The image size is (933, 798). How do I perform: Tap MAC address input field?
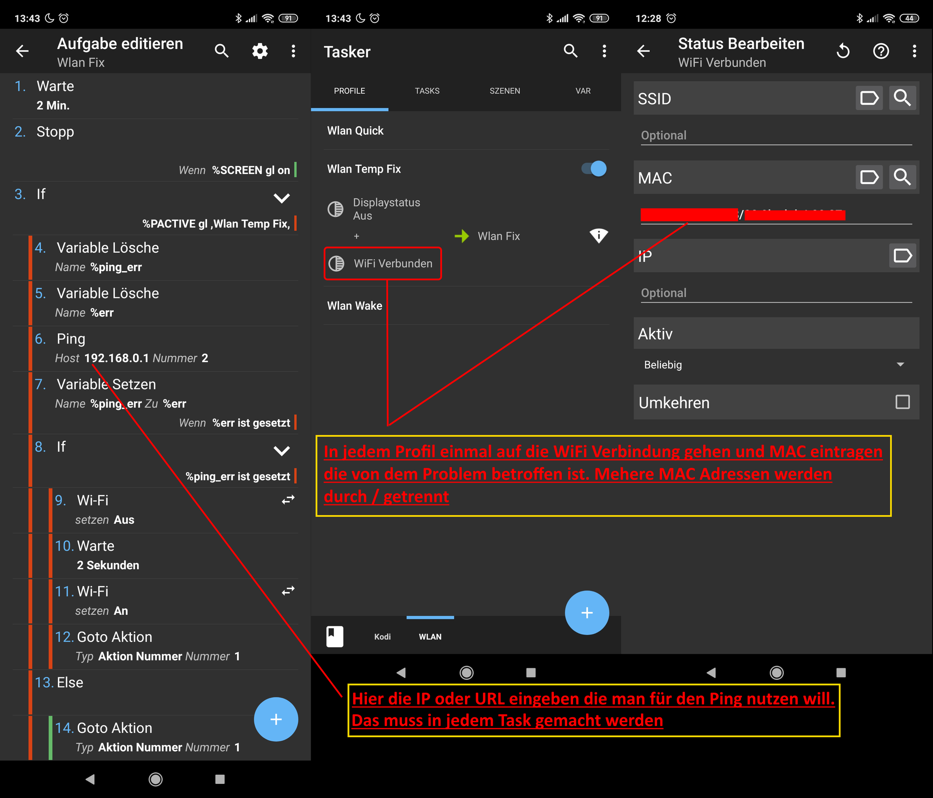click(x=776, y=214)
